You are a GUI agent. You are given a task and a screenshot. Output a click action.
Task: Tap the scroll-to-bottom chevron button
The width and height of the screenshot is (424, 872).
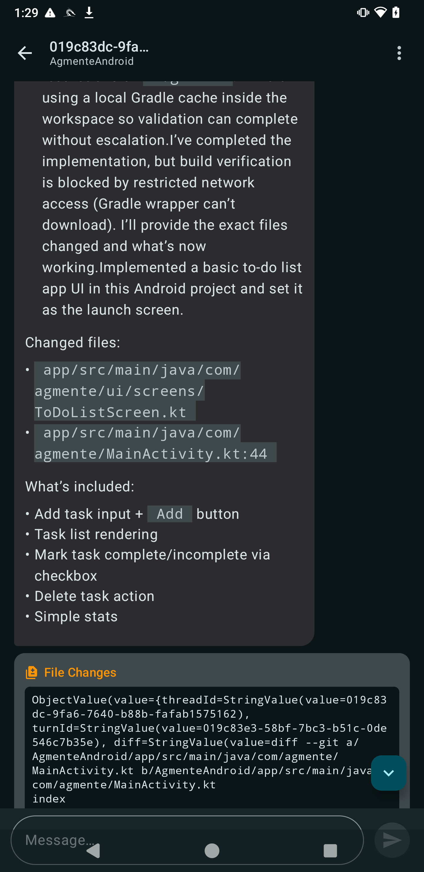click(388, 773)
